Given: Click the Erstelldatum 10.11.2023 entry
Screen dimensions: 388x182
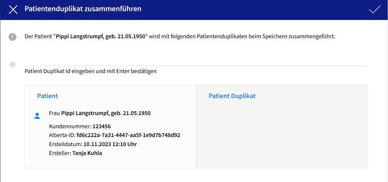Looking at the screenshot, I should pyautogui.click(x=110, y=144).
